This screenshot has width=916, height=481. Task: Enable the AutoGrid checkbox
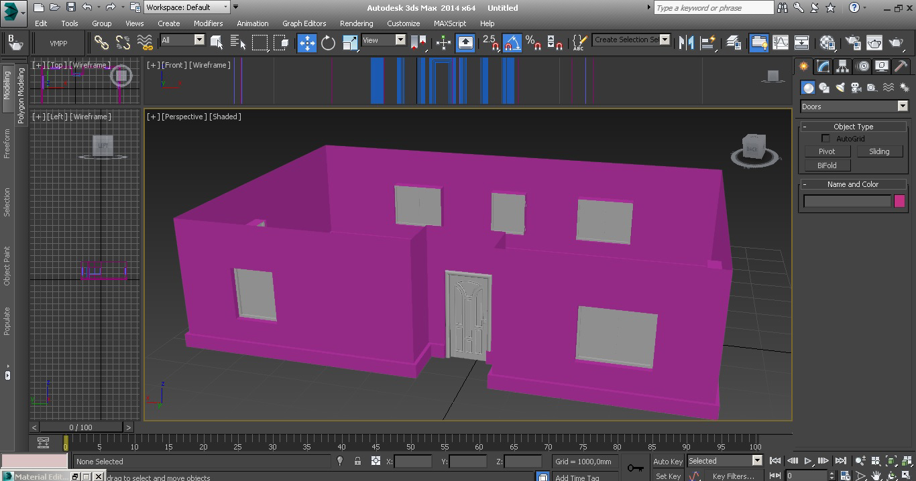coord(825,139)
